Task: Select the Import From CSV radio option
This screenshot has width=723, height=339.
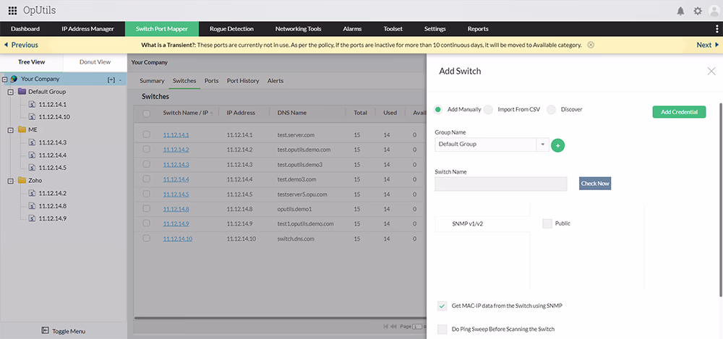Action: click(489, 109)
